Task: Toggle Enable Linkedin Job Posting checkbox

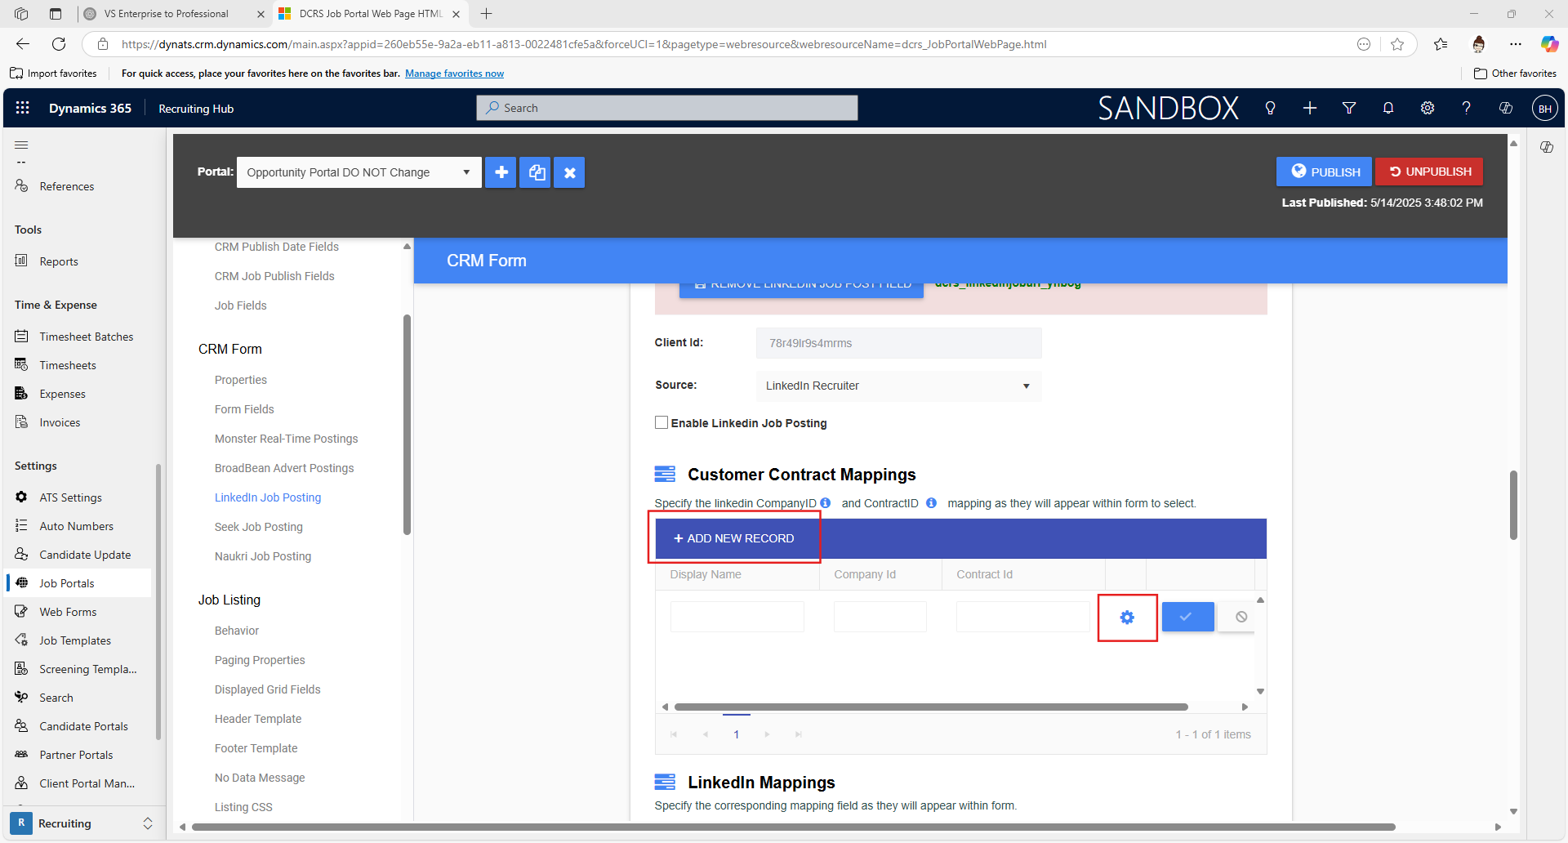Action: tap(661, 422)
